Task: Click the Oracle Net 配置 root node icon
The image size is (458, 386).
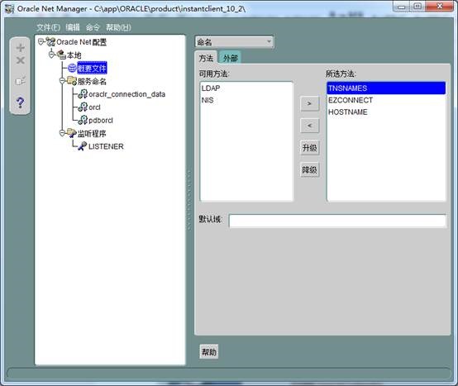Action: click(x=50, y=42)
